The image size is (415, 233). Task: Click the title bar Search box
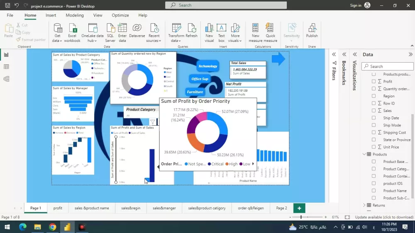(x=226, y=5)
